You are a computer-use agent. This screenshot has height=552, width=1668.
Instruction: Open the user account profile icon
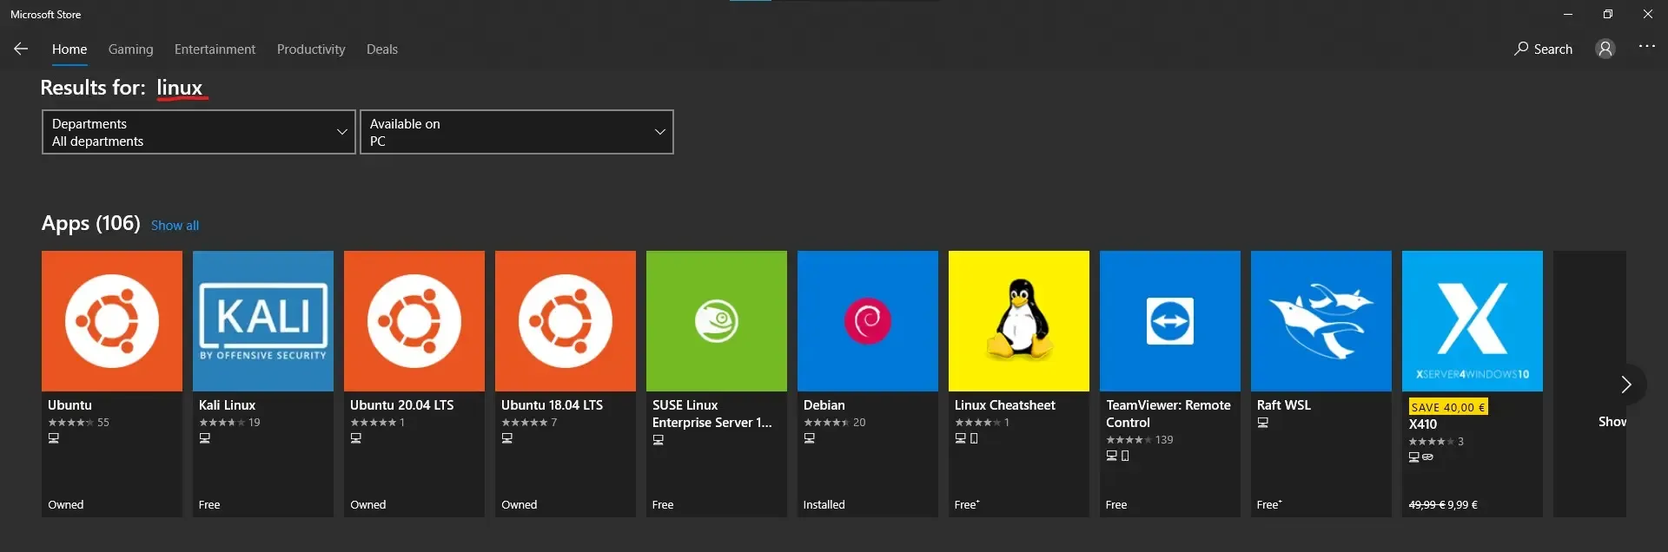1605,49
